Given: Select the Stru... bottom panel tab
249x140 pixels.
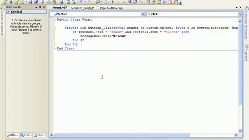Looking at the screenshot, I should pyautogui.click(x=40, y=135).
